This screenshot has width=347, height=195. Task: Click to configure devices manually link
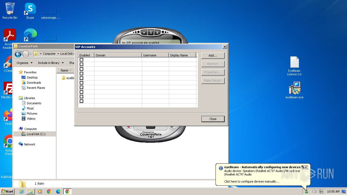click(x=252, y=181)
